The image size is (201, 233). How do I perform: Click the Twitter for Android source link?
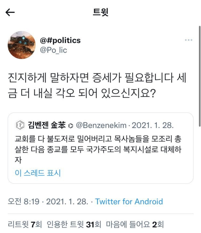[x=129, y=201]
